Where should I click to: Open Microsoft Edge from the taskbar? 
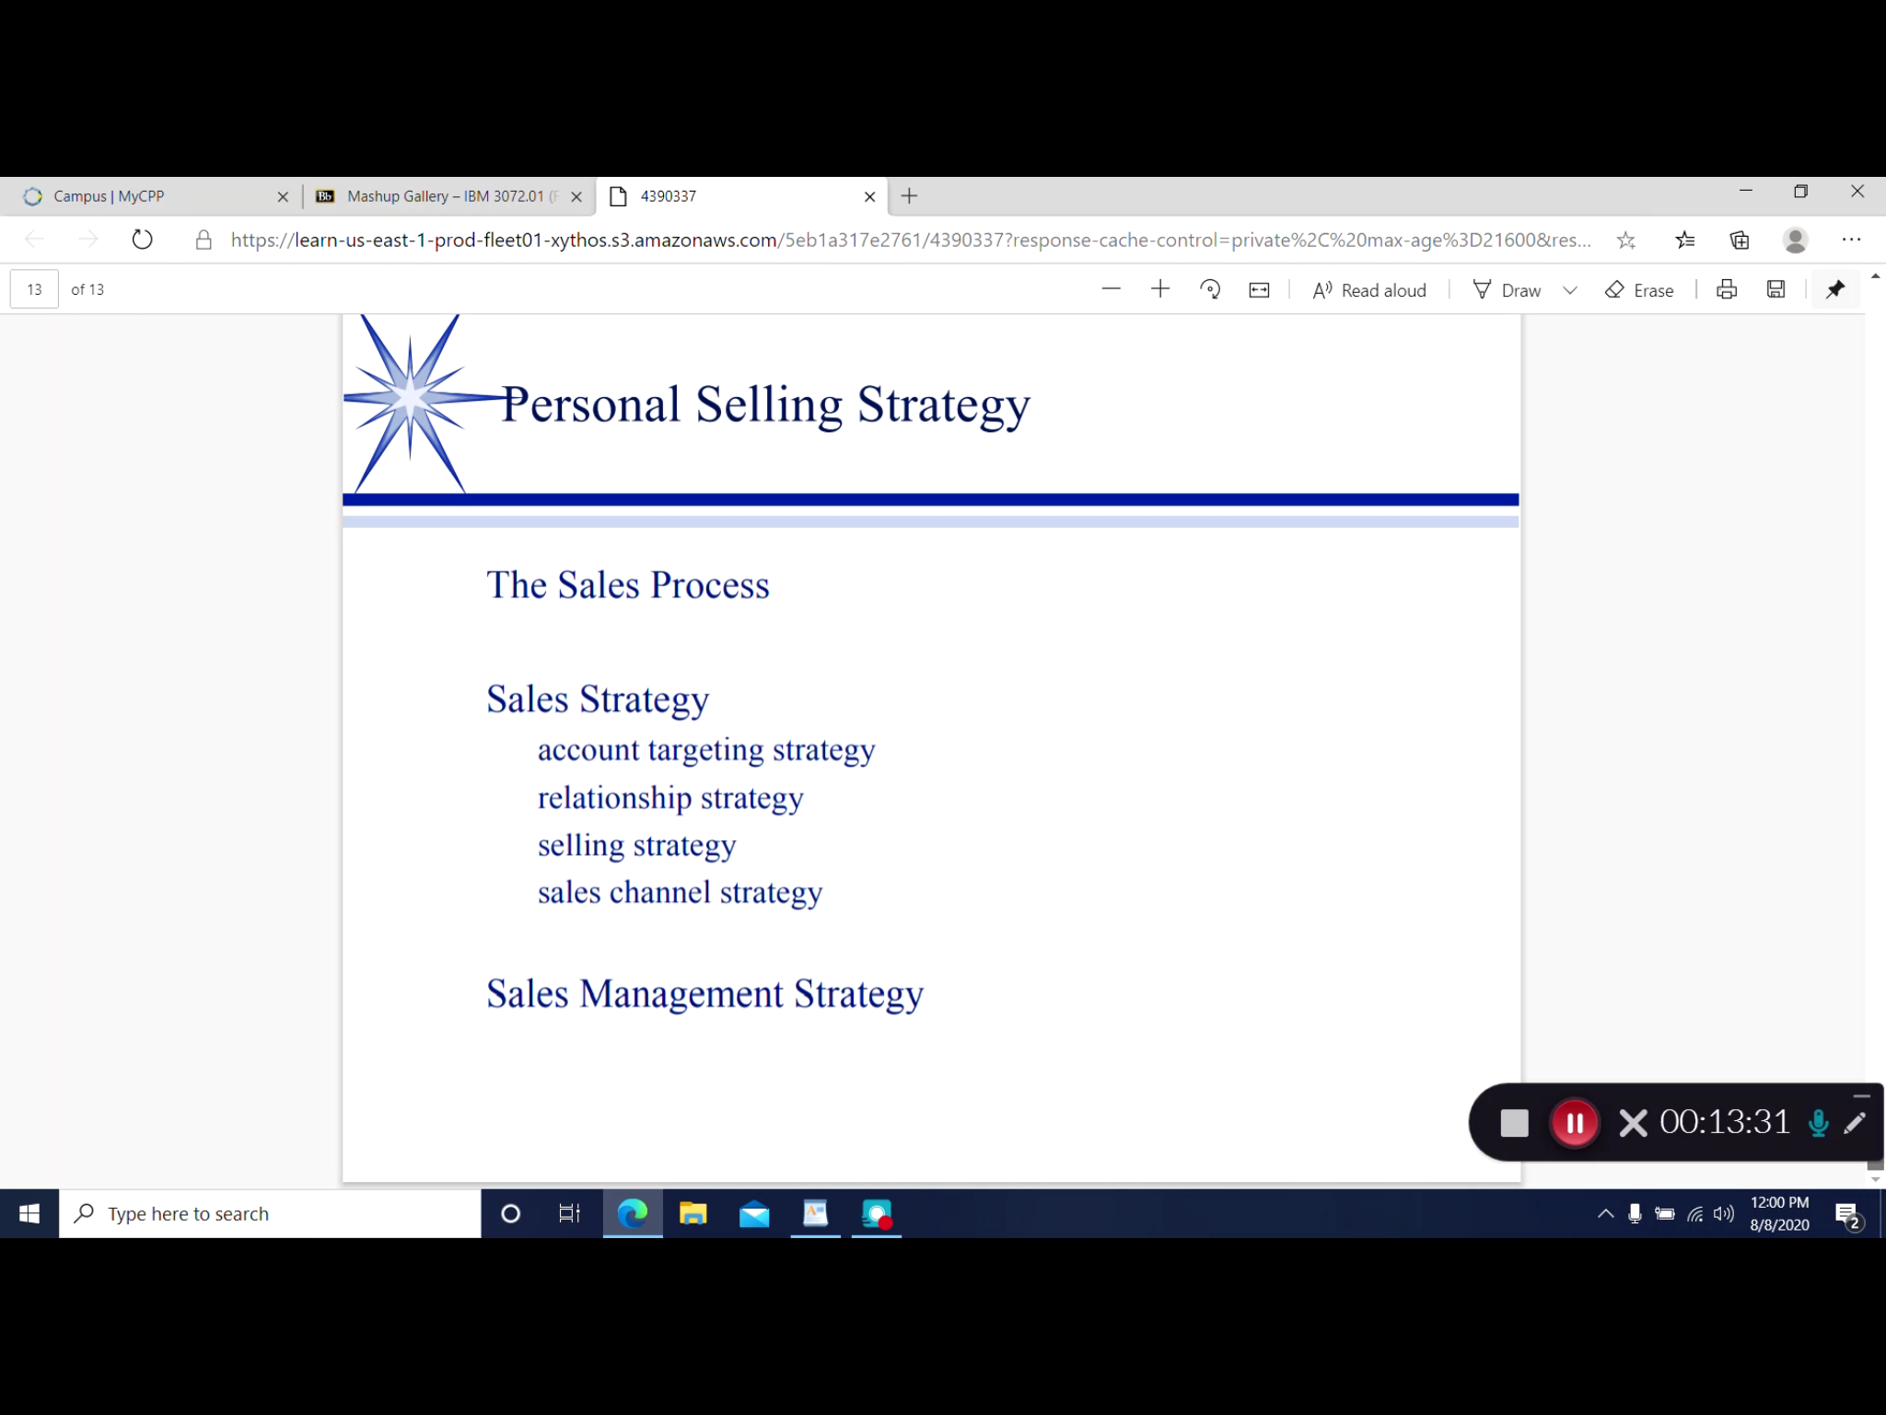(633, 1214)
